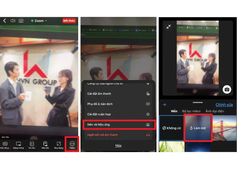Open the Tài liệu documents icon
Viewport: 237px width, 169px height.
coord(32,144)
